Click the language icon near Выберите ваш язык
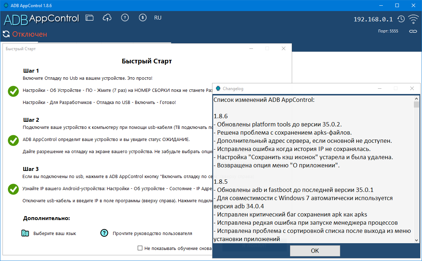Screen dimensions: 422x261 pyautogui.click(x=25, y=234)
